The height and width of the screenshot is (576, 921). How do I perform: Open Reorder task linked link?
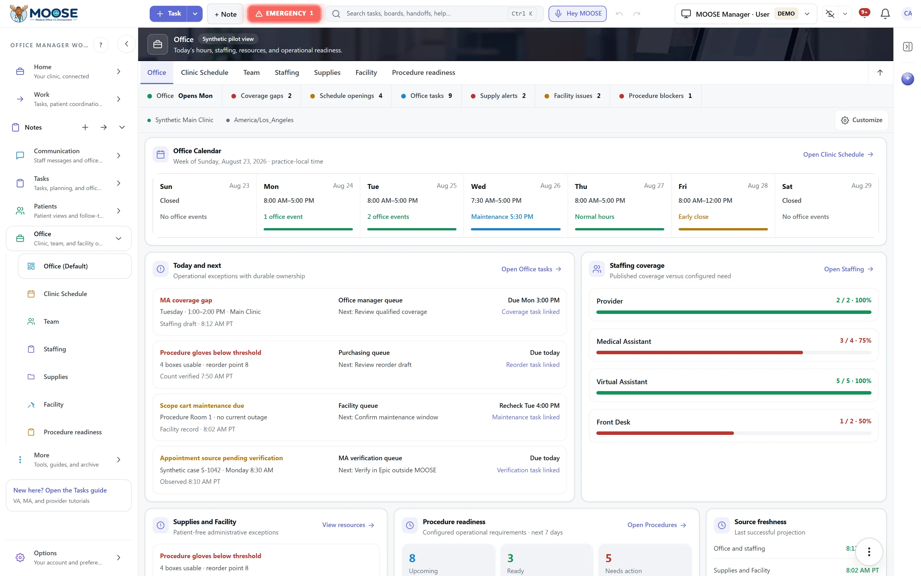pos(532,365)
